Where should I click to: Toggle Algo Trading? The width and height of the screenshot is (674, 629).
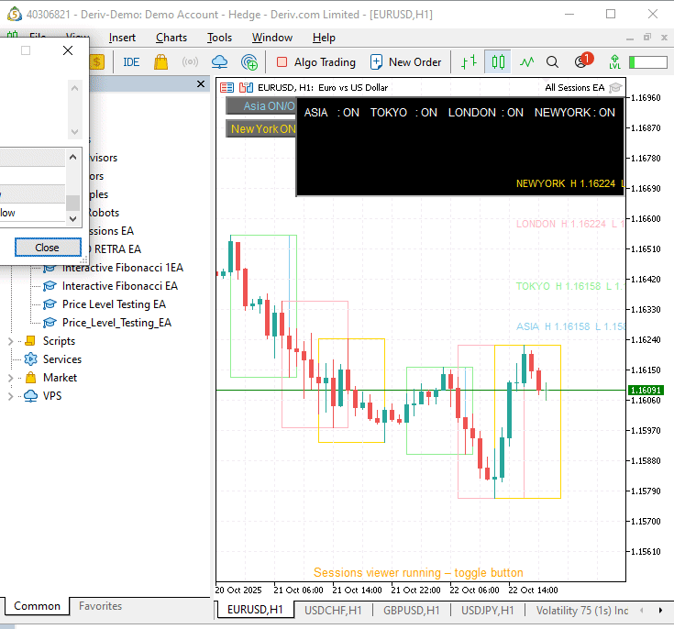pos(316,62)
